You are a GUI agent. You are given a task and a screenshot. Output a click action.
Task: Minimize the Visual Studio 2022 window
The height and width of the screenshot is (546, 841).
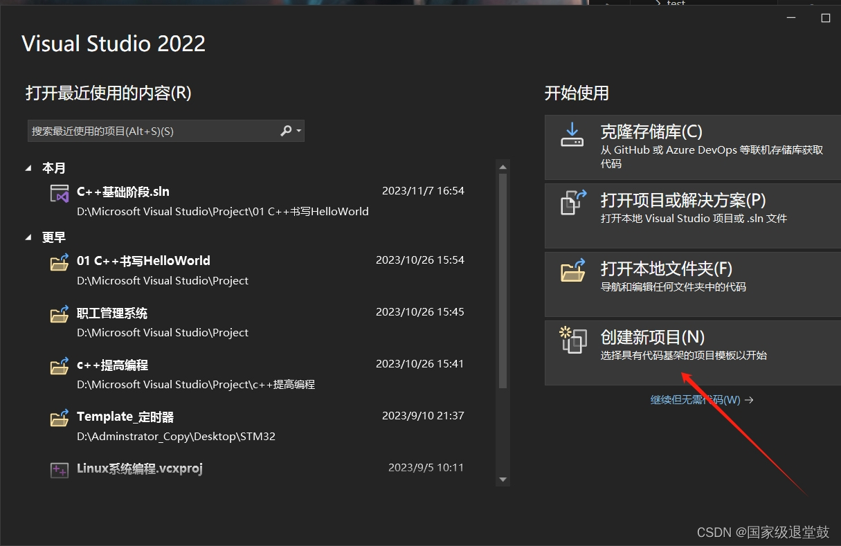792,18
